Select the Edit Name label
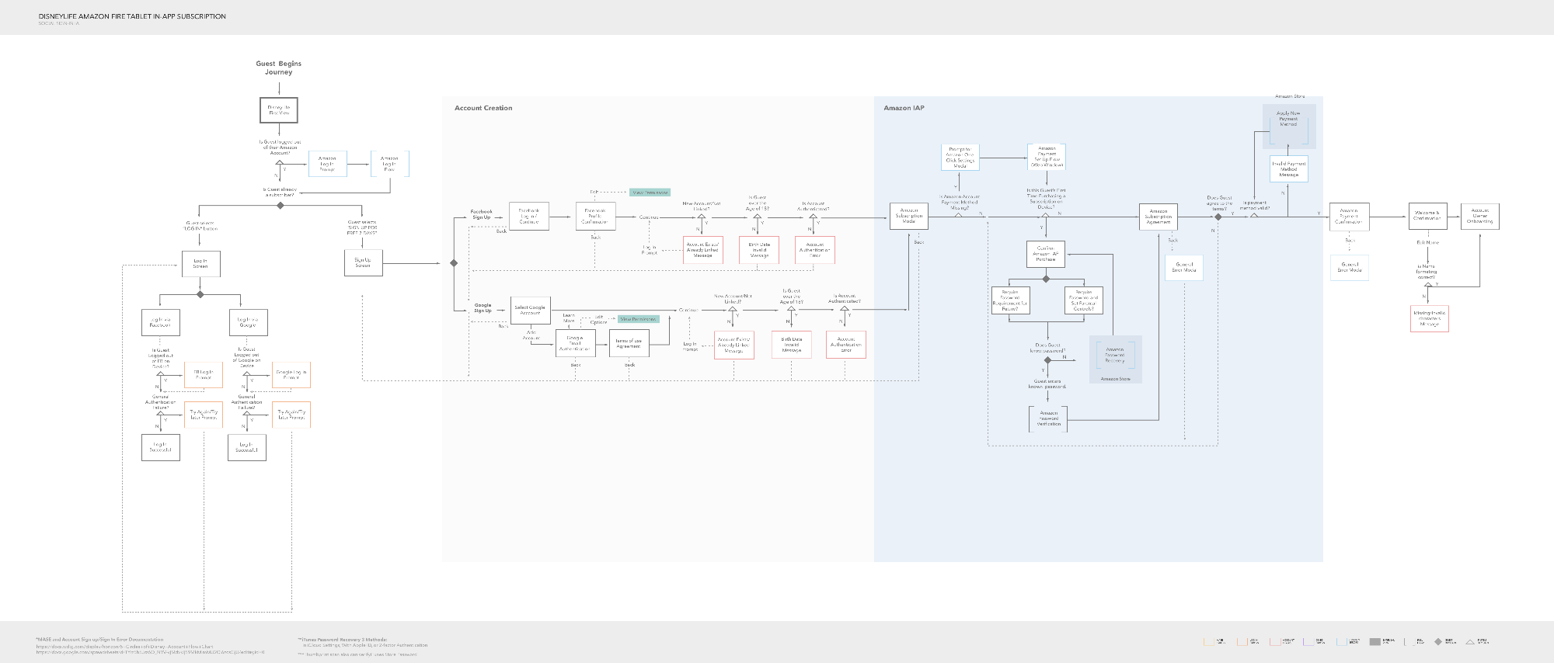The height and width of the screenshot is (663, 1554). (x=1428, y=243)
